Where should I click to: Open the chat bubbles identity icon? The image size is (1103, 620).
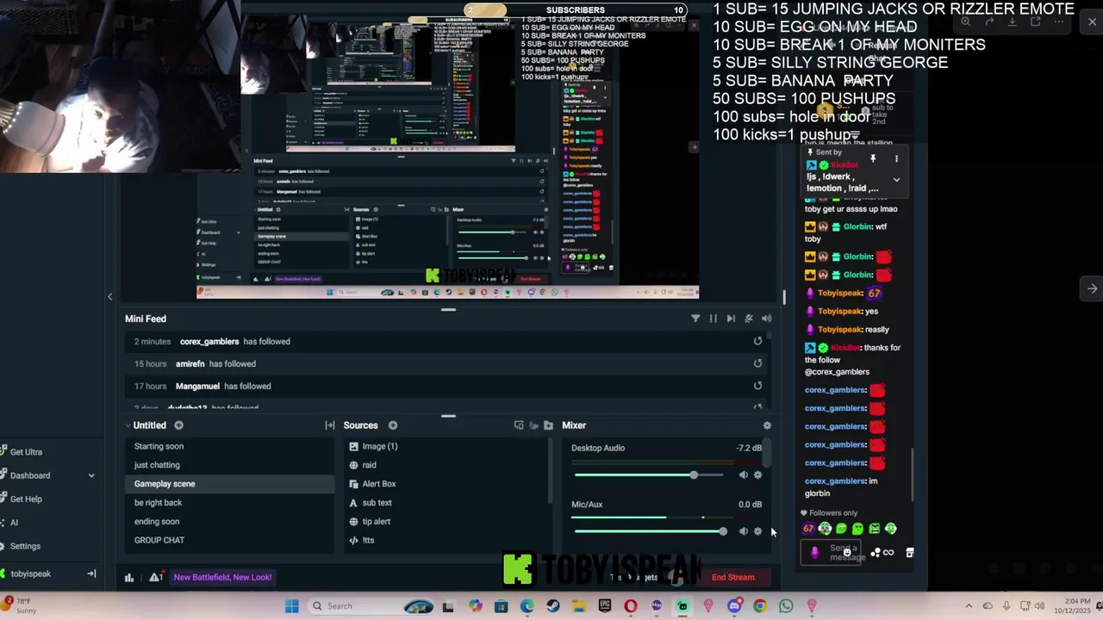[x=876, y=553]
